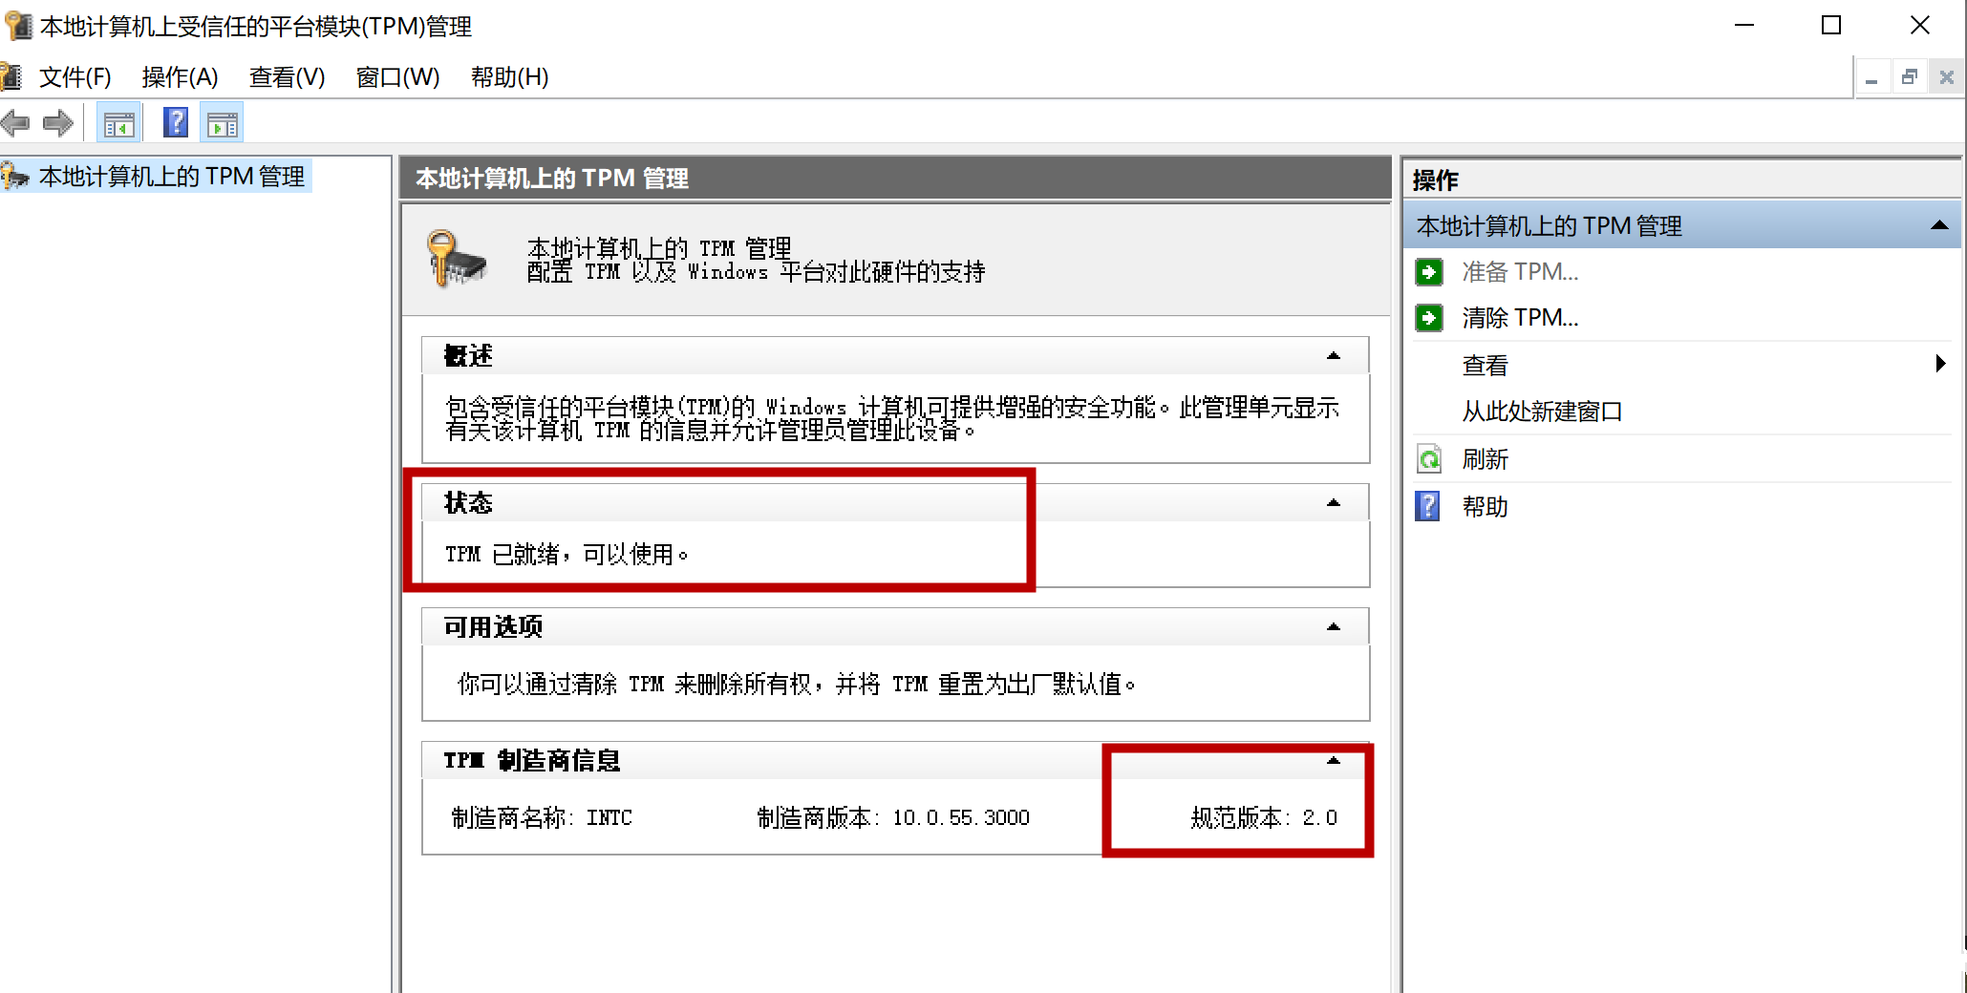Click the 刷新 (Refresh) action icon
1967x993 pixels.
coord(1428,459)
